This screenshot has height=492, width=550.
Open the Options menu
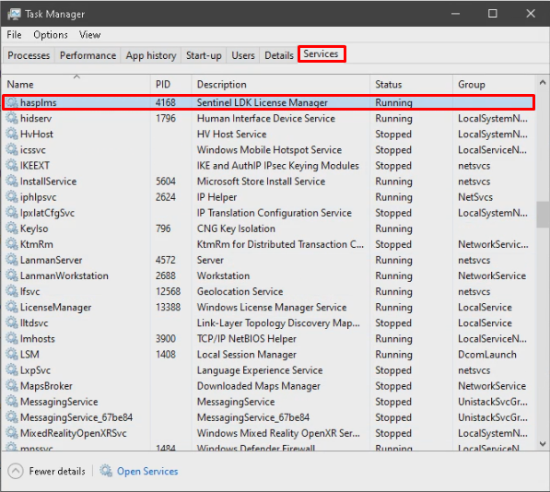[51, 35]
